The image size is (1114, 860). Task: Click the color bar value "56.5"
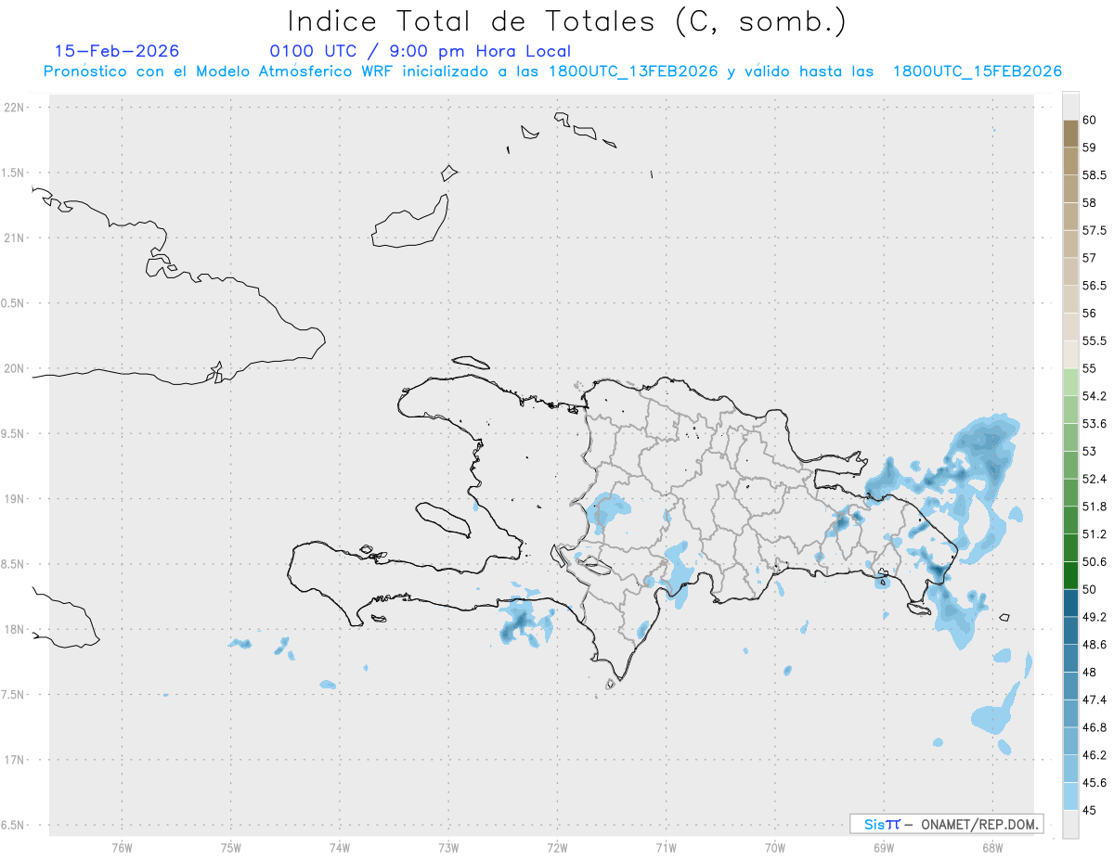[x=1094, y=286]
